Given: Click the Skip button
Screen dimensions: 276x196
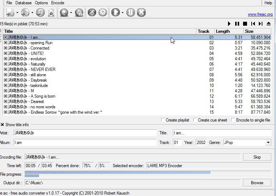Looking at the screenshot, I should pos(257,157).
